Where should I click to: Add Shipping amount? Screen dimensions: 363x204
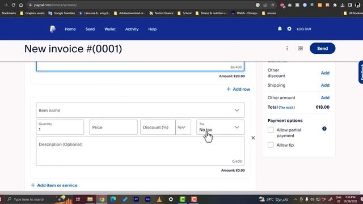[x=325, y=85]
